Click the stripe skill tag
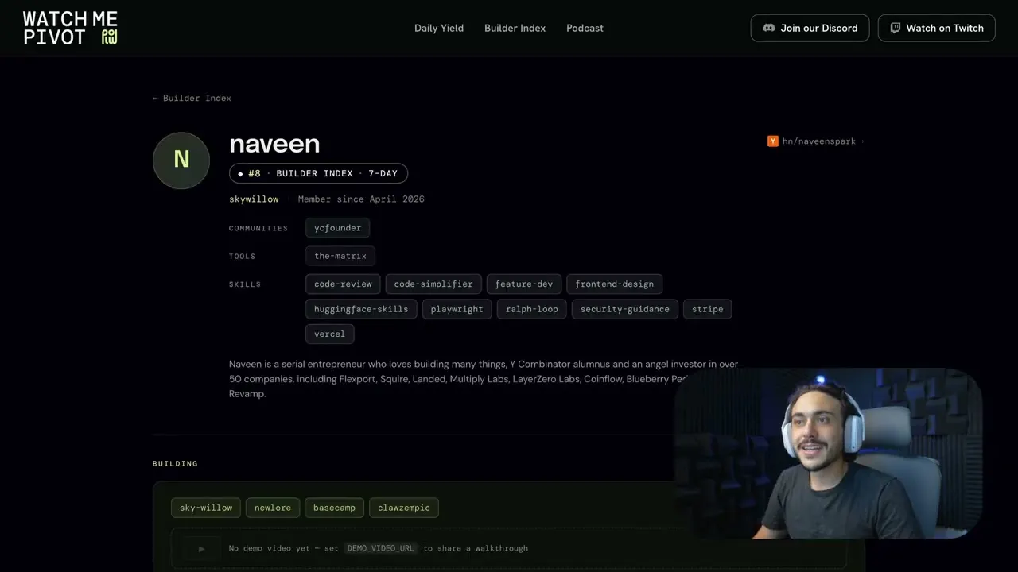Screen dimensions: 1018x572 (x=707, y=309)
